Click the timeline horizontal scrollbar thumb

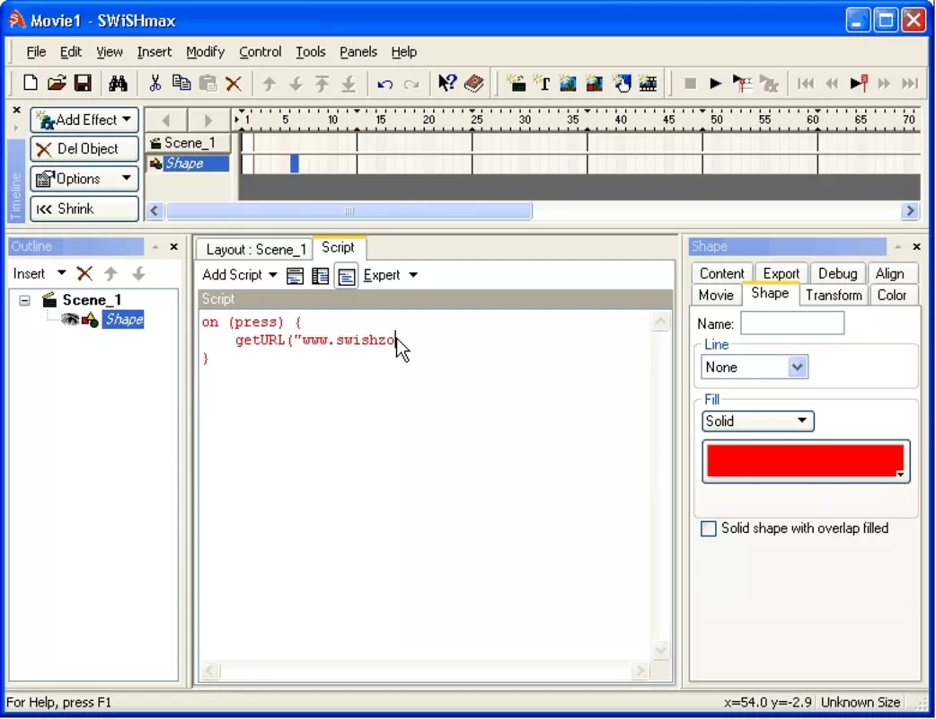click(x=349, y=211)
